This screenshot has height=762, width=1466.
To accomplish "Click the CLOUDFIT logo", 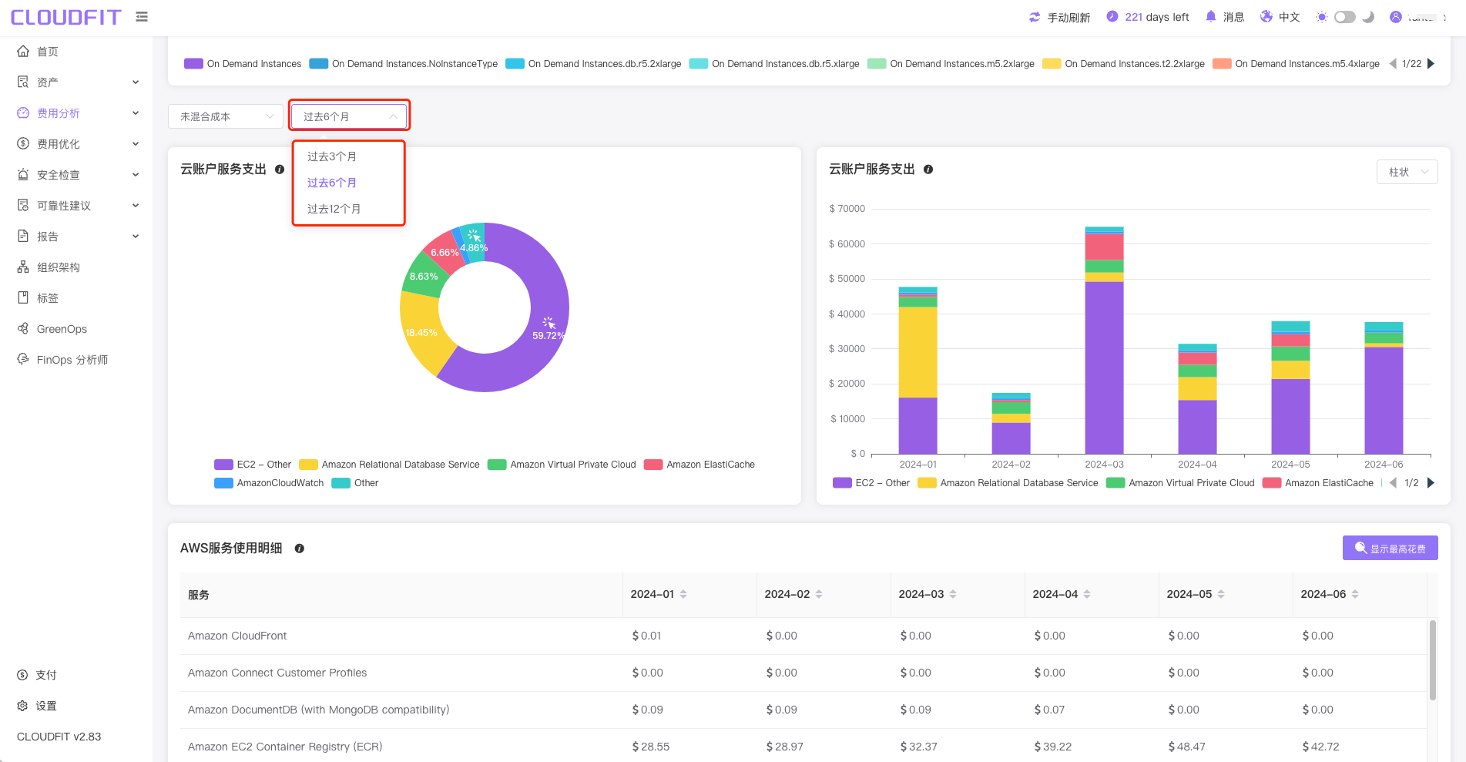I will pos(65,17).
